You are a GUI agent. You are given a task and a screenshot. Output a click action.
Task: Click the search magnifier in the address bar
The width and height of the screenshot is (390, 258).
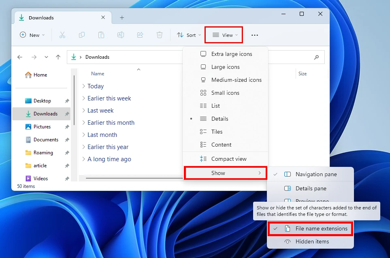(316, 57)
